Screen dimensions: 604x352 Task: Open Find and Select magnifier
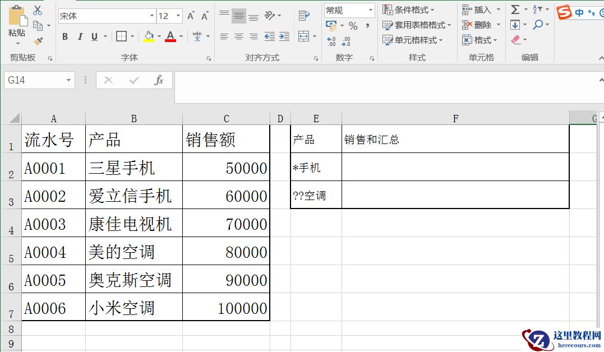click(x=538, y=25)
